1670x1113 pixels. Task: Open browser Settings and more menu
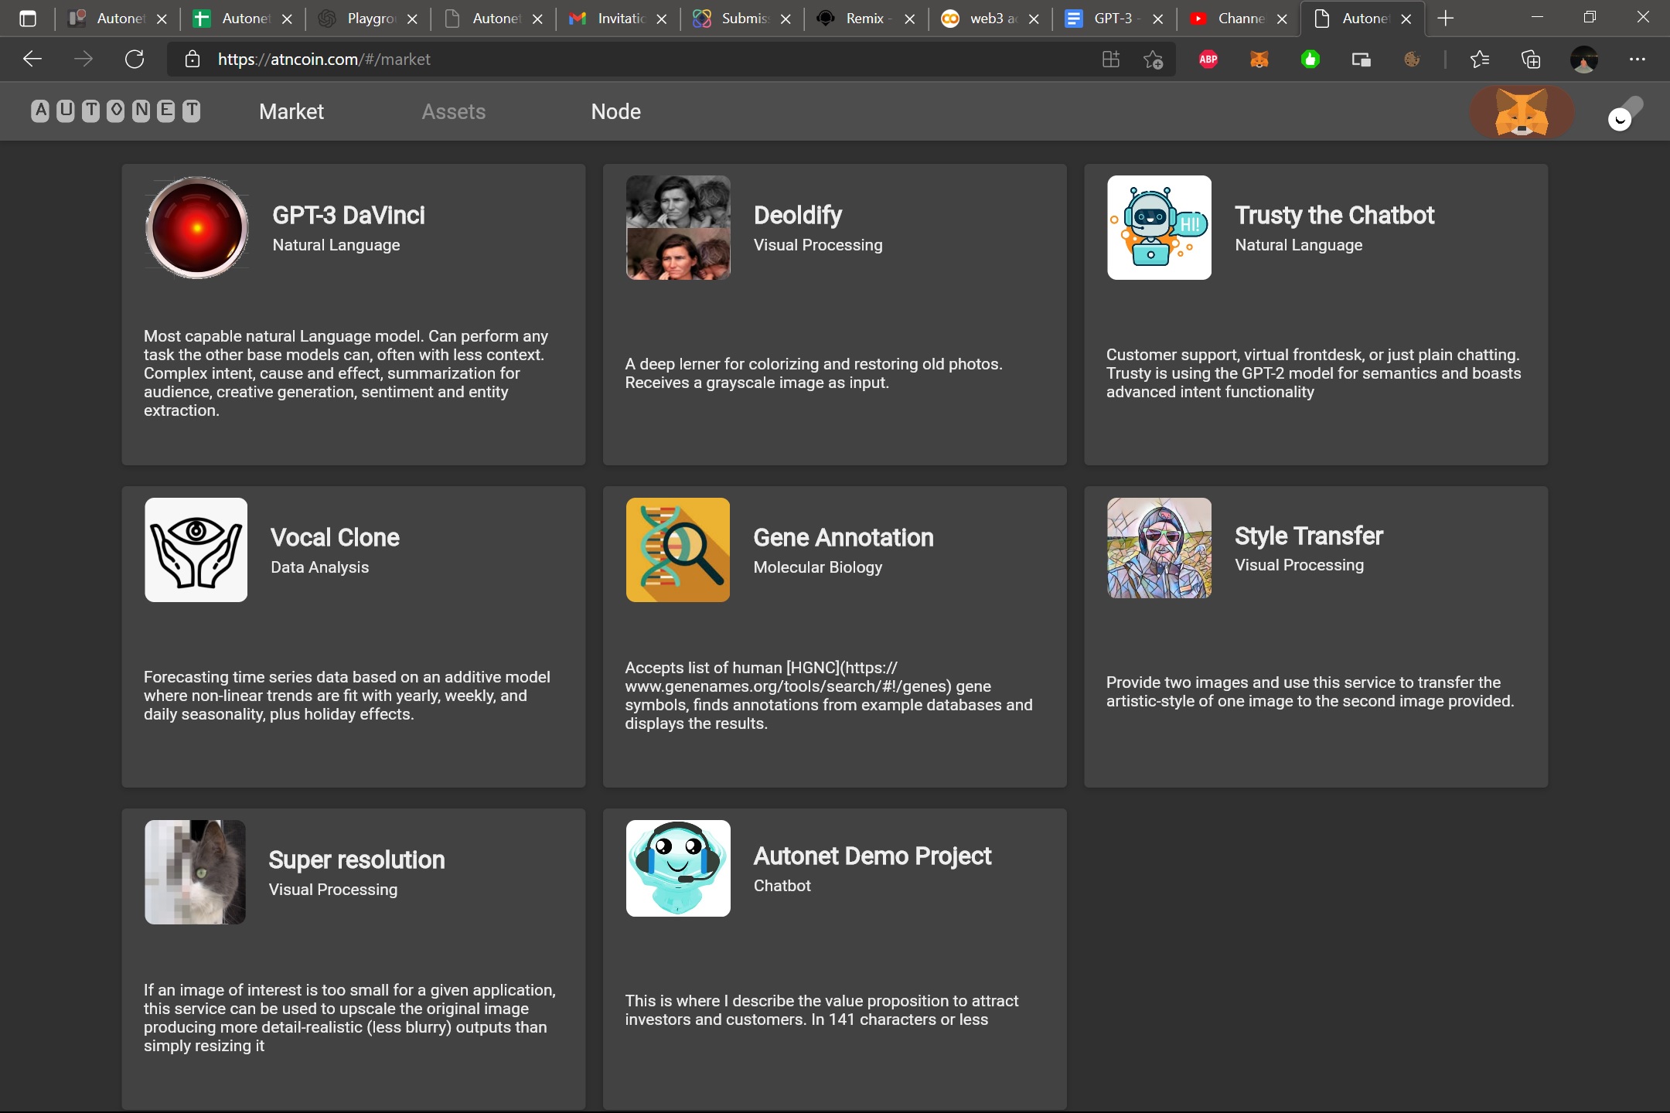[1638, 60]
